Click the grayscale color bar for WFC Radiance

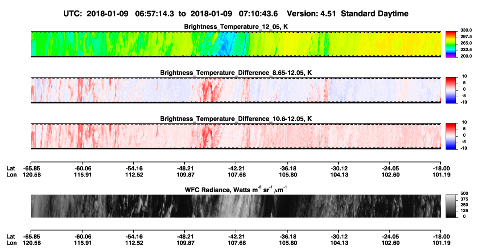(450, 206)
